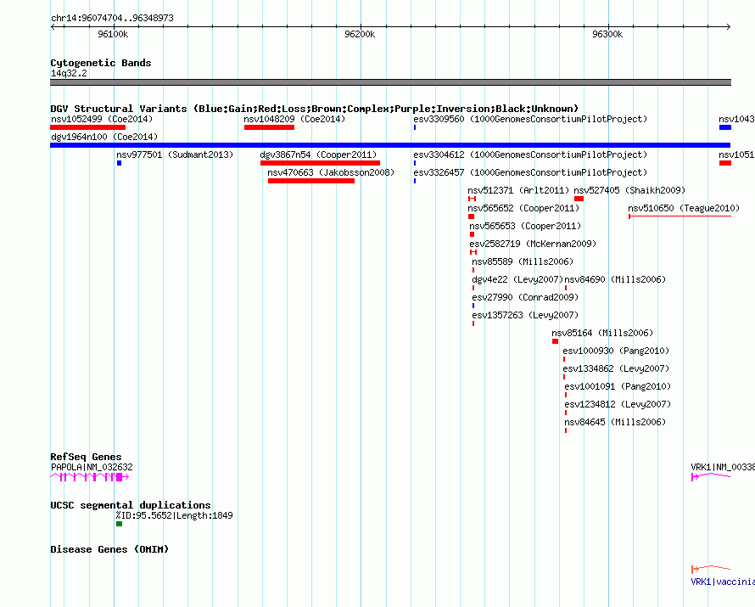The image size is (755, 607).
Task: Click the 14q32.2 cytogenetic band label
Action: 69,73
